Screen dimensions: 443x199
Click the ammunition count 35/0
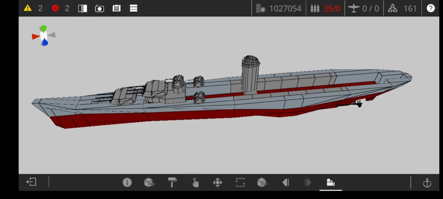(326, 8)
